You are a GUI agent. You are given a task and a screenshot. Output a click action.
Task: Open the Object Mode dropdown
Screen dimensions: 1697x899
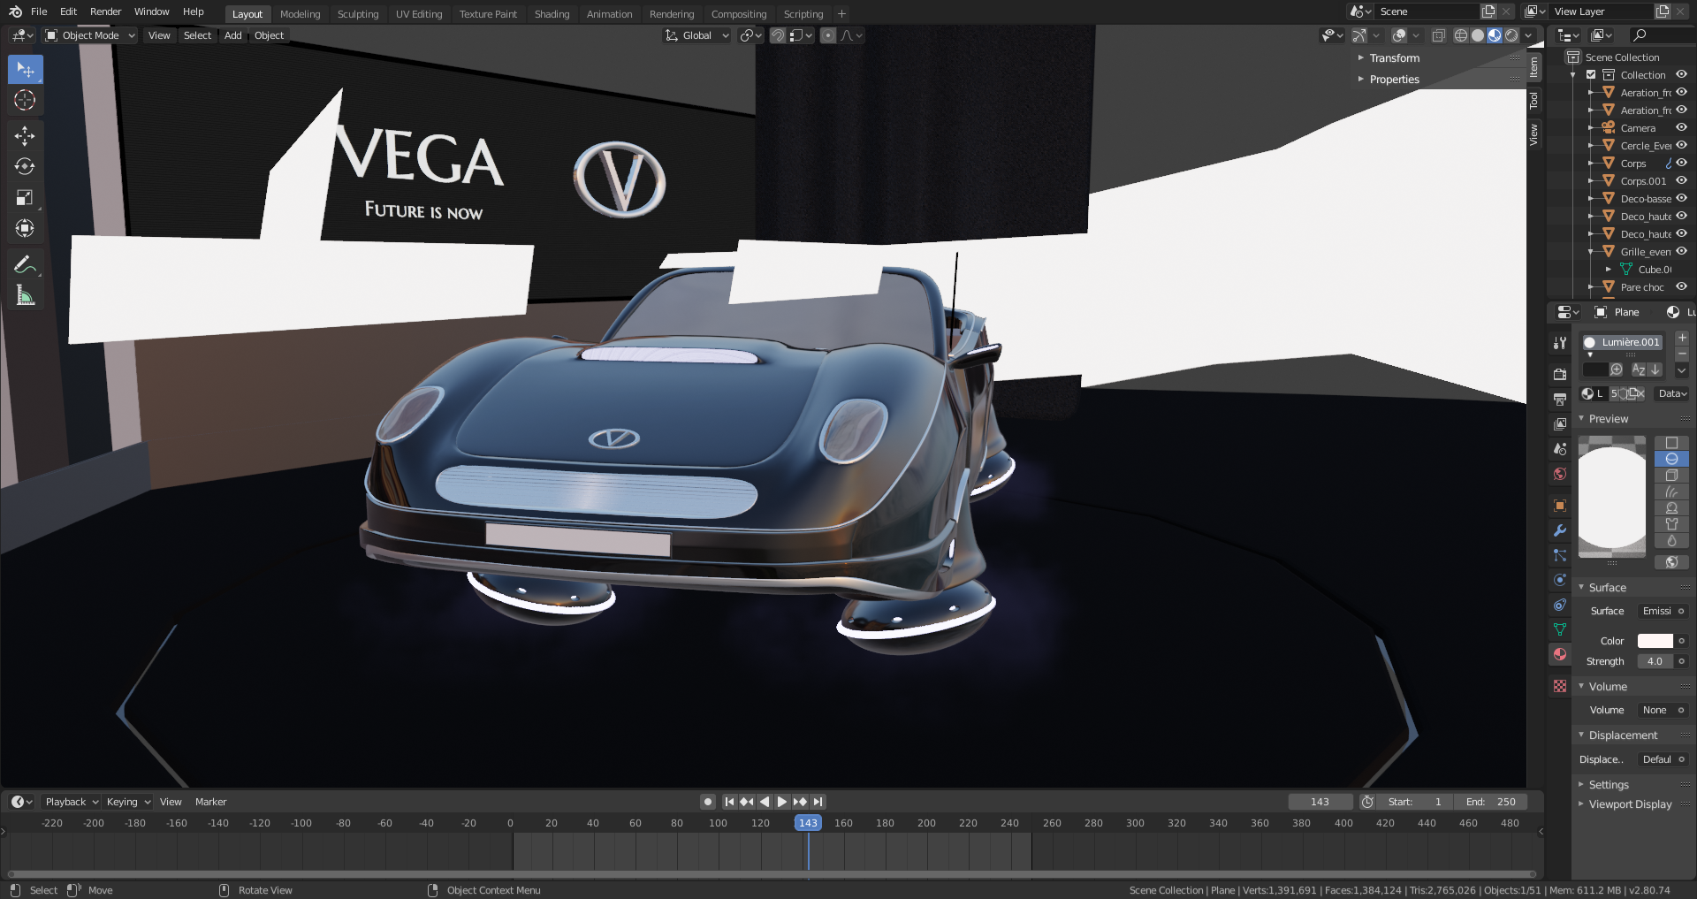click(90, 35)
